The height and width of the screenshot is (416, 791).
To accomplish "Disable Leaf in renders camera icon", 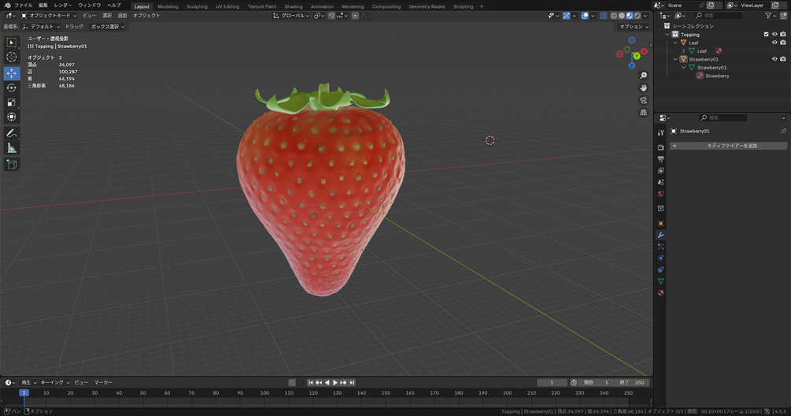I will coord(783,43).
